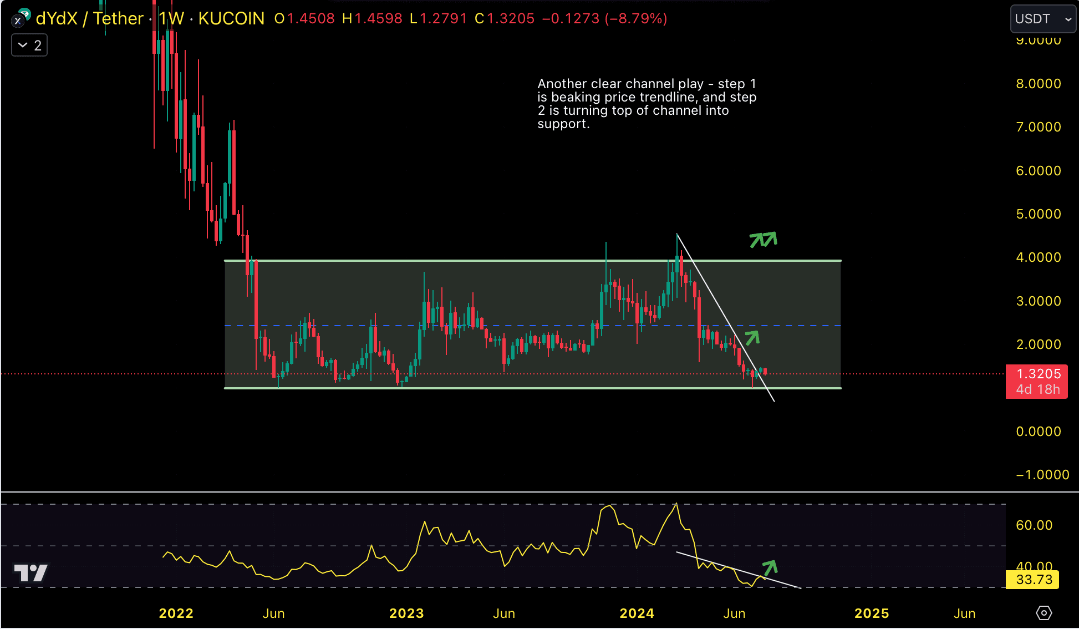
Task: Click the 2025 time axis label
Action: [872, 613]
